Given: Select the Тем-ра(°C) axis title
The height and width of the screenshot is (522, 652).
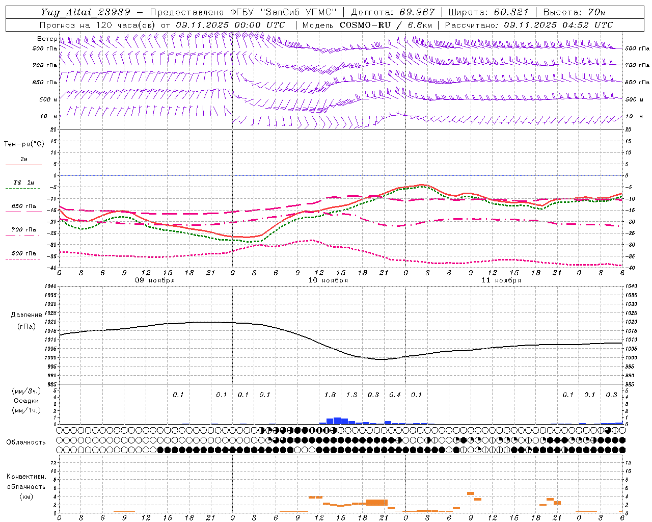Looking at the screenshot, I should point(24,144).
